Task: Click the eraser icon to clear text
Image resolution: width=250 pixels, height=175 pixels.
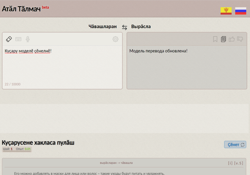Action: click(9, 39)
